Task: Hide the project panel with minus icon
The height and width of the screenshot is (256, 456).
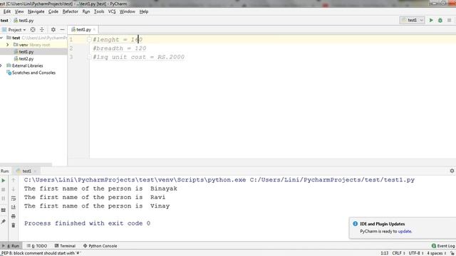Action: coord(62,30)
